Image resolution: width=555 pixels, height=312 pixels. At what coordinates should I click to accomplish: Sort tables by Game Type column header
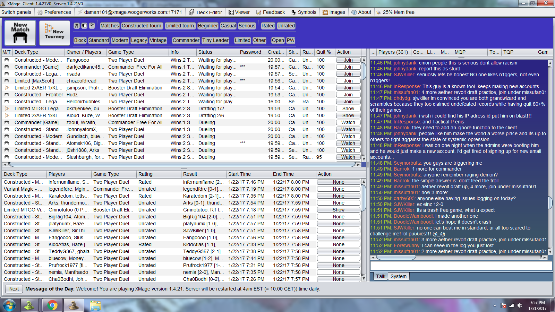click(x=138, y=52)
